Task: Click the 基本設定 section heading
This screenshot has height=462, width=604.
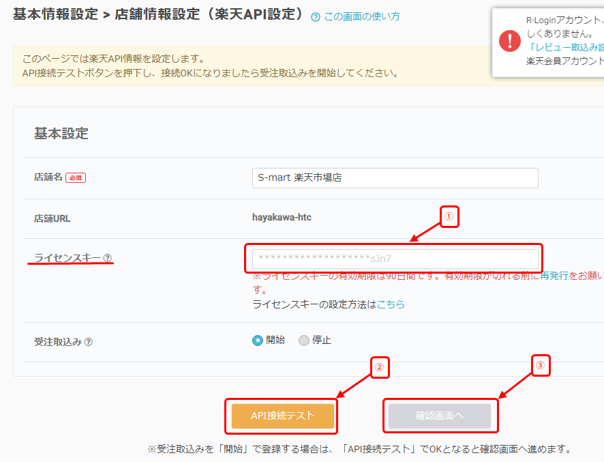Action: tap(61, 133)
